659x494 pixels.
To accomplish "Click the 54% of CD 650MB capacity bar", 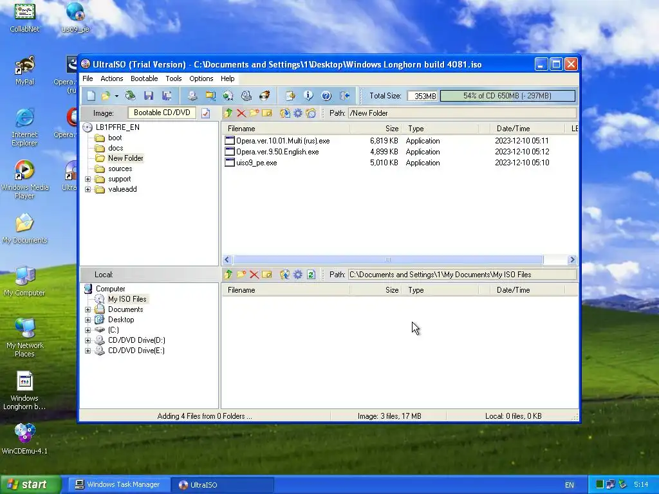I will (507, 96).
